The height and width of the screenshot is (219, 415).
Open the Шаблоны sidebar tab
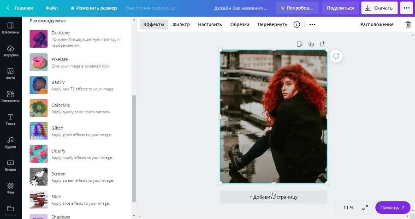pos(11,28)
